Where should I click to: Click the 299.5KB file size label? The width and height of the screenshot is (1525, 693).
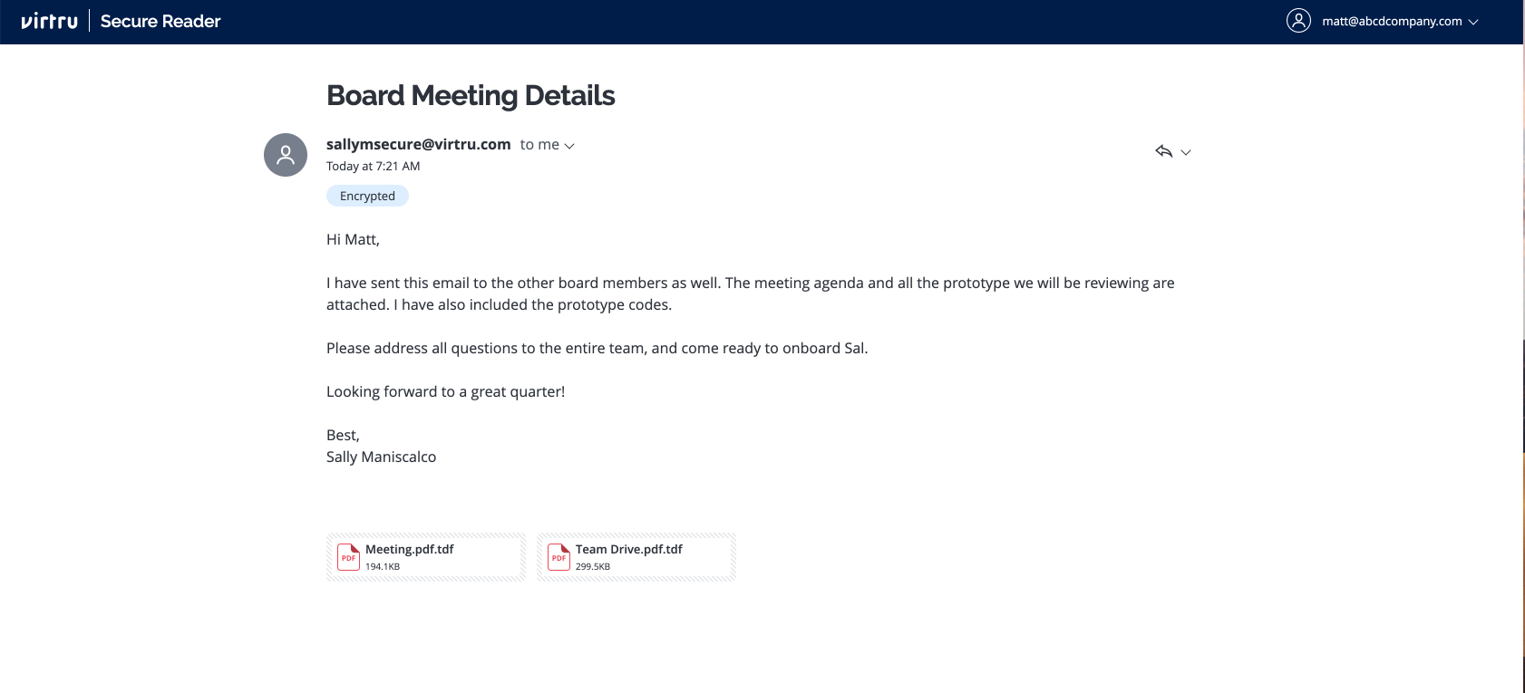[593, 567]
